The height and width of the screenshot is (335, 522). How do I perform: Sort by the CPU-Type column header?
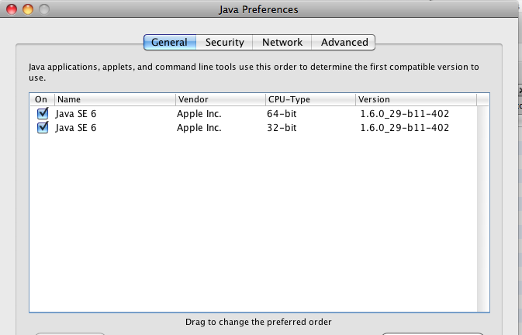click(309, 99)
